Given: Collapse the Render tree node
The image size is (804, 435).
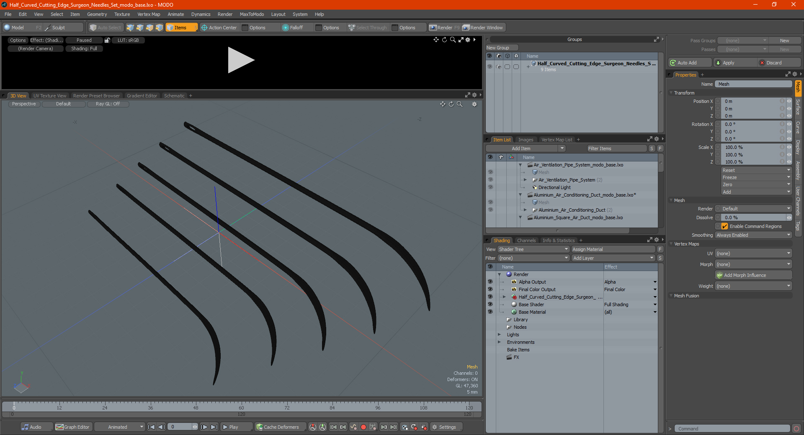Looking at the screenshot, I should (500, 274).
